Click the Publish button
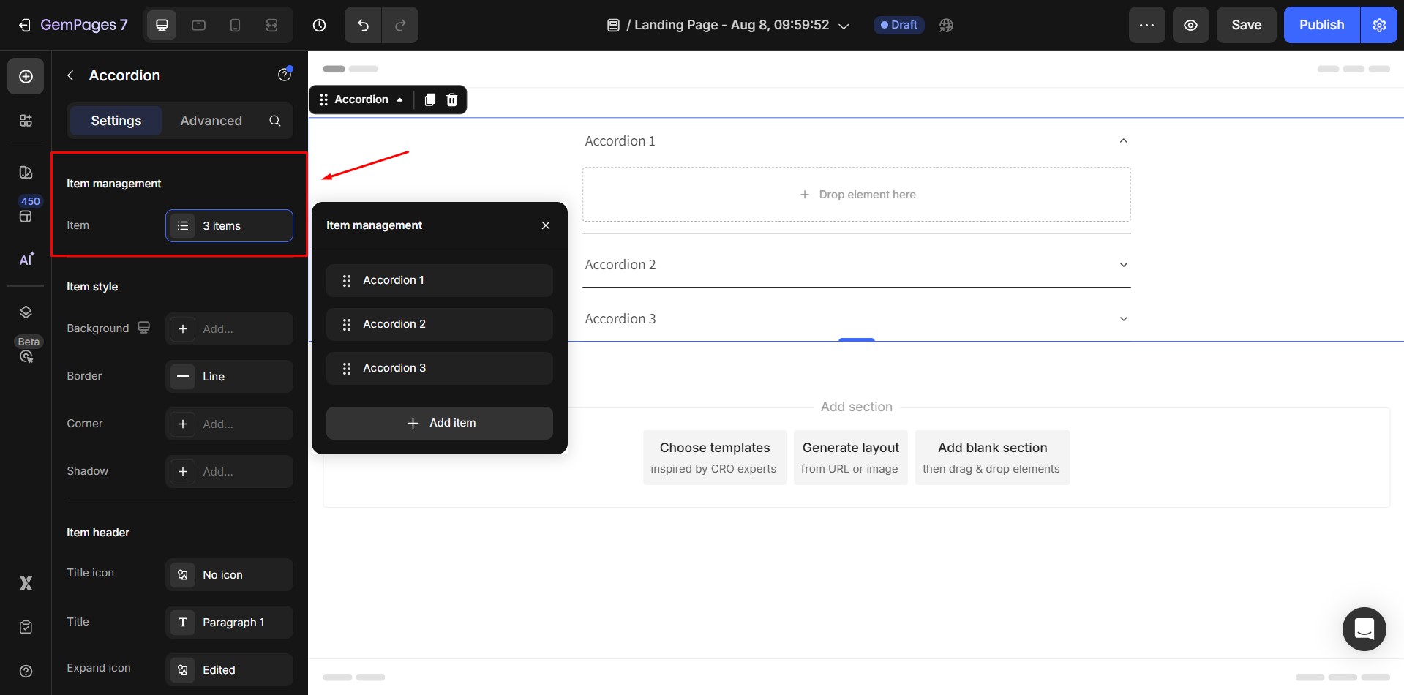 click(1321, 24)
